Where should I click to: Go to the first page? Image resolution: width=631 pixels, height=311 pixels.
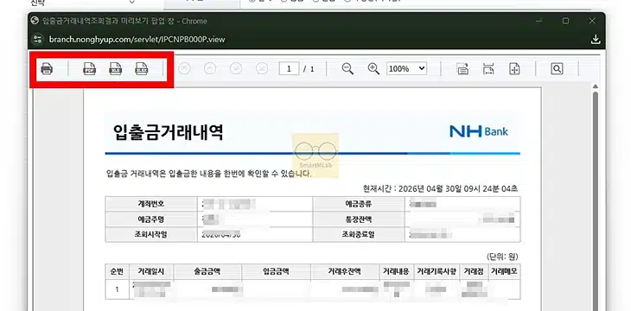coord(184,69)
